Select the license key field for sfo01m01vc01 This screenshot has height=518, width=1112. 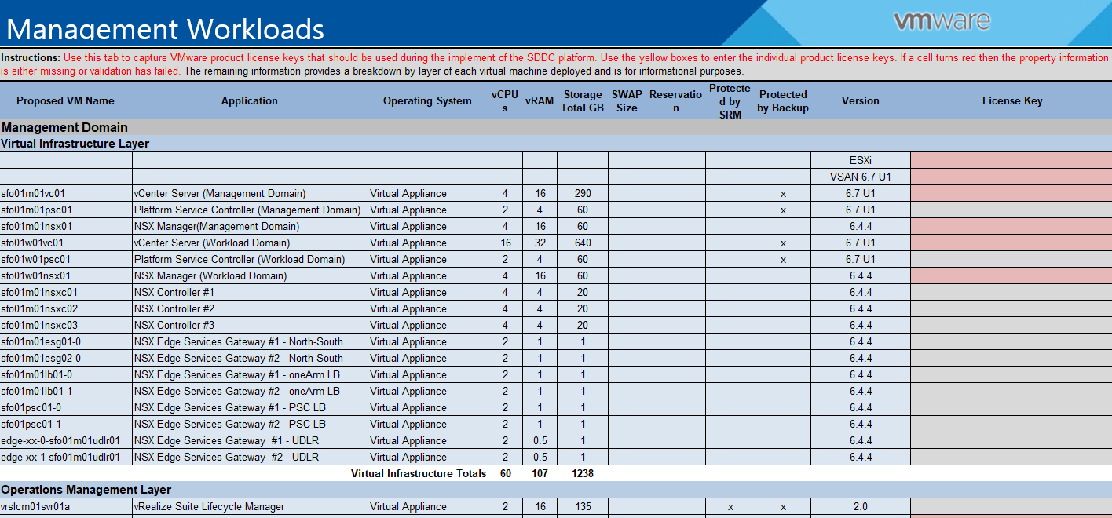[1011, 193]
